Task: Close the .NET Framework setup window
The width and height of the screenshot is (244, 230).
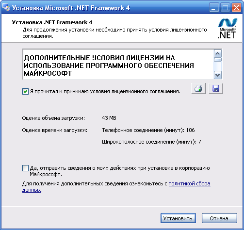Action: click(236, 8)
